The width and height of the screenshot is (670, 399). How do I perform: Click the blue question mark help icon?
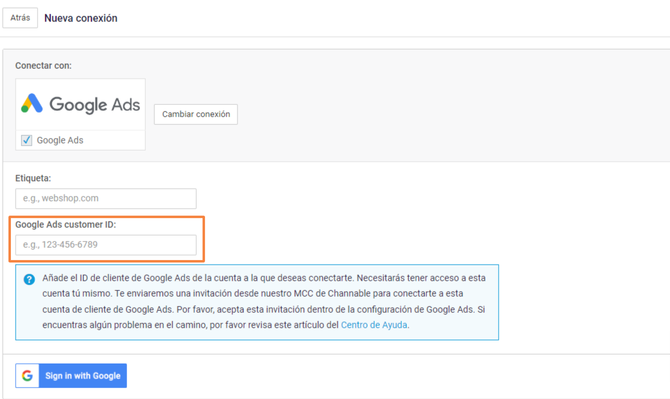(x=29, y=279)
